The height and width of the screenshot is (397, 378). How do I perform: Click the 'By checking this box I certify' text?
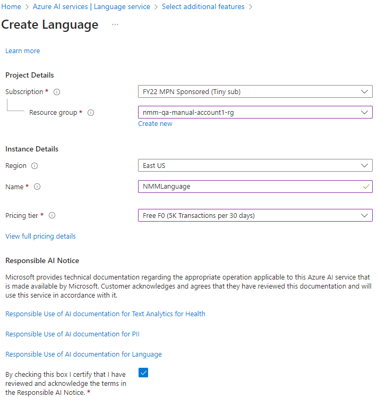click(66, 383)
